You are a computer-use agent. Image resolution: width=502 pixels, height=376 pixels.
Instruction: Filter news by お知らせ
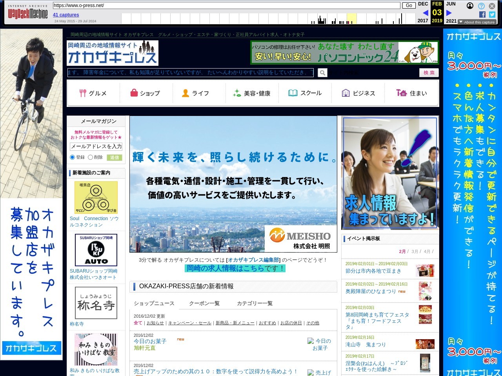155,323
